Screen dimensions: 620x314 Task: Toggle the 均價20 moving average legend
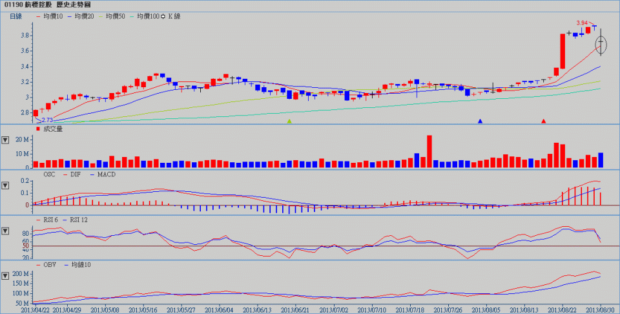tap(84, 14)
